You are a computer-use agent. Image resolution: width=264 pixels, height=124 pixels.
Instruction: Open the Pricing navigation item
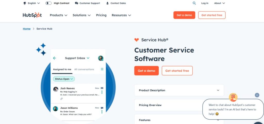point(101,15)
